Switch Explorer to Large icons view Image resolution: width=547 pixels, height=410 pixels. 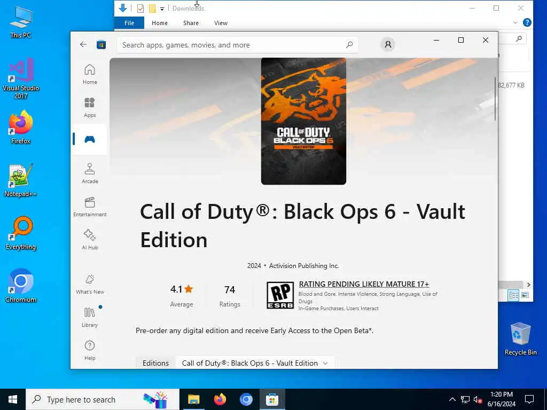point(525,295)
